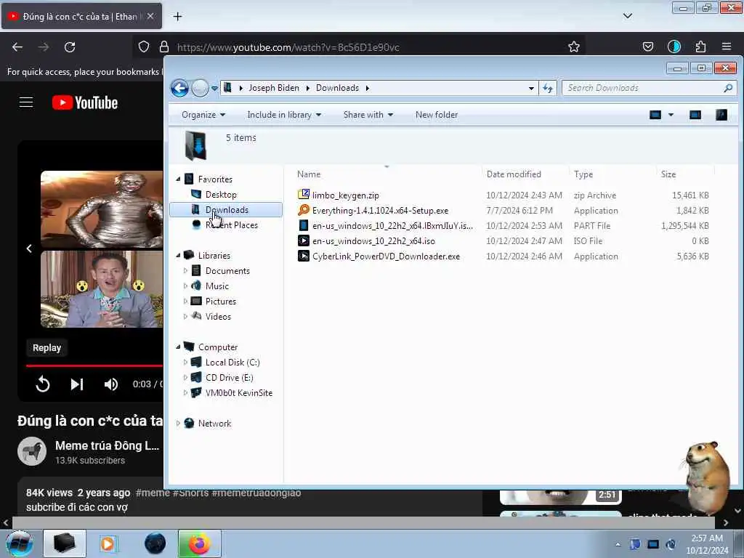Viewport: 744px width, 558px height.
Task: Go back in Firefox
Action: click(x=17, y=47)
